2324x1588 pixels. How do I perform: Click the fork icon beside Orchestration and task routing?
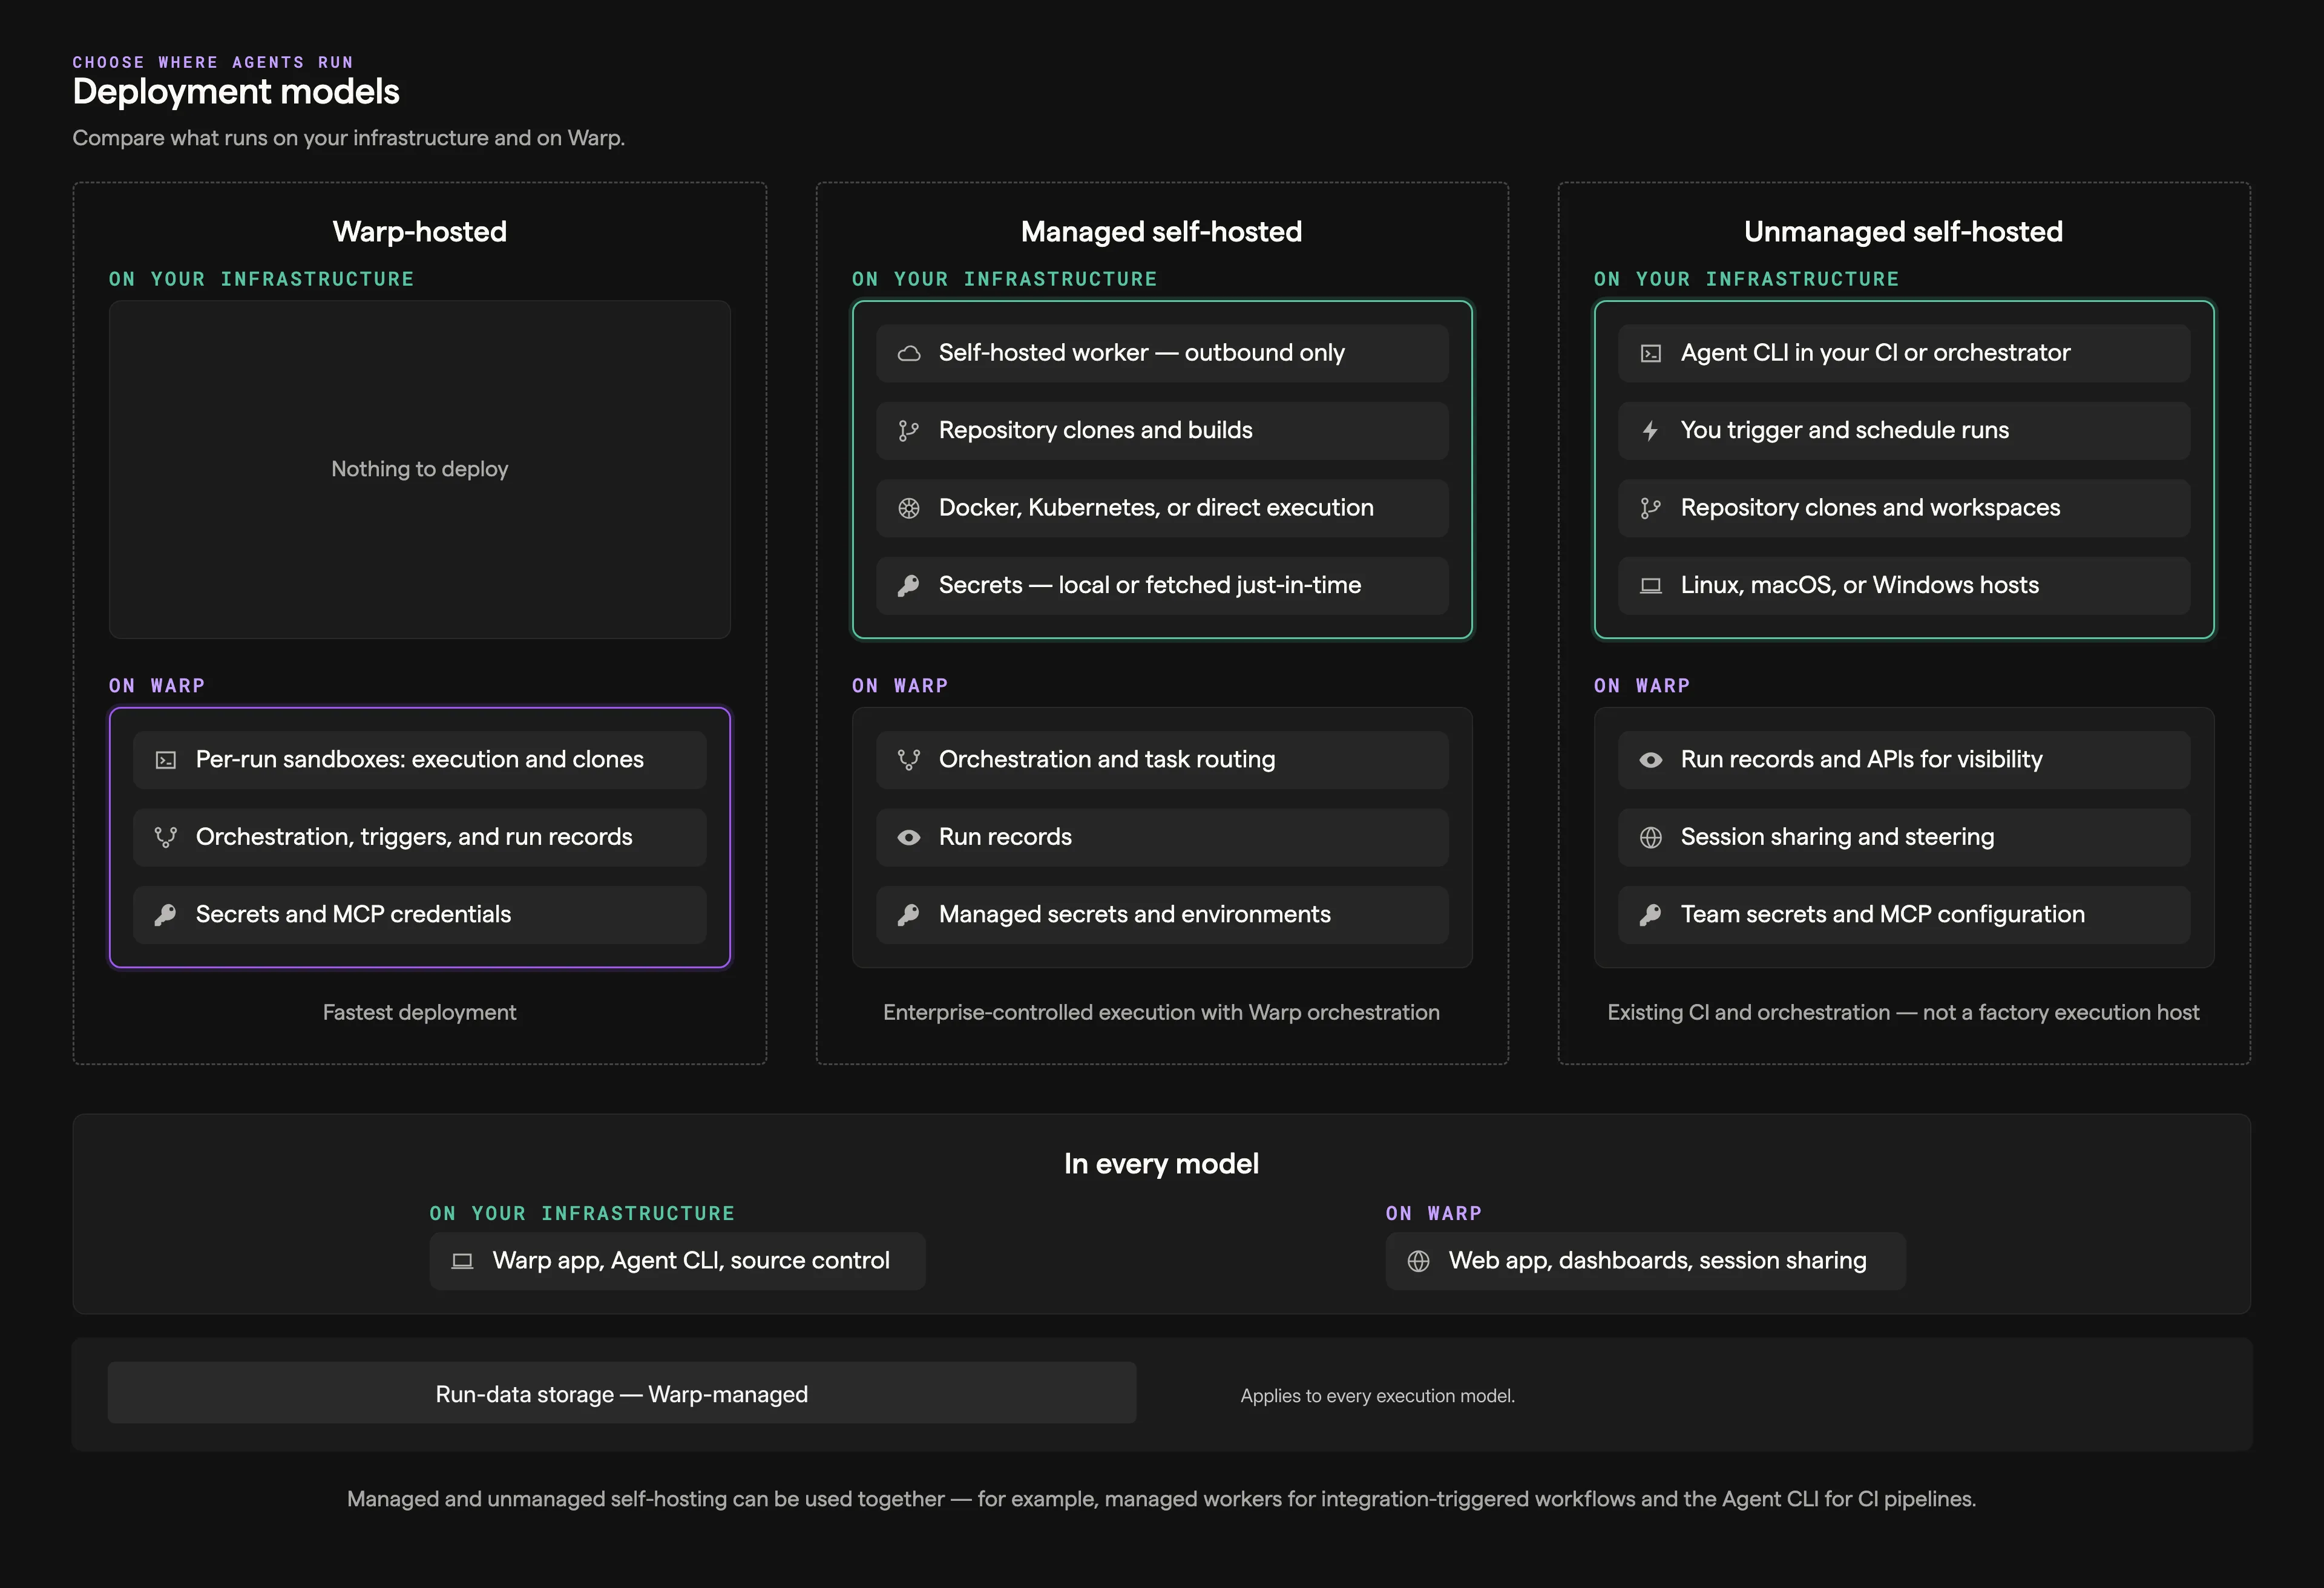pyautogui.click(x=908, y=760)
